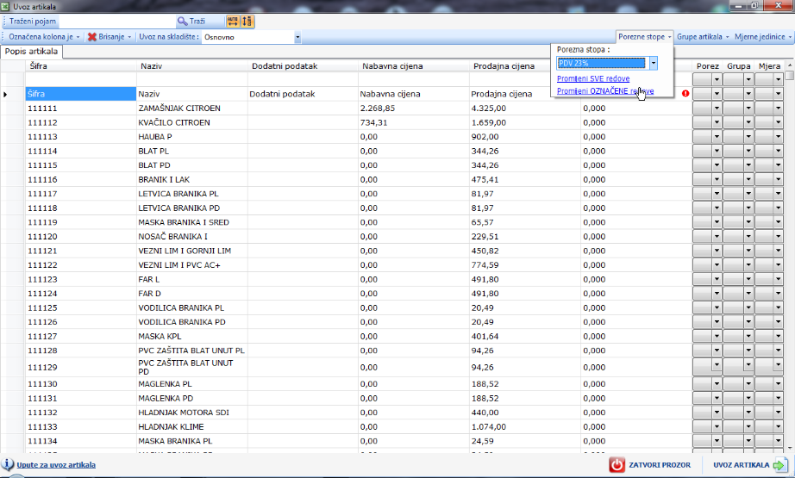Click filter cell under Šifra header

pyautogui.click(x=81, y=79)
